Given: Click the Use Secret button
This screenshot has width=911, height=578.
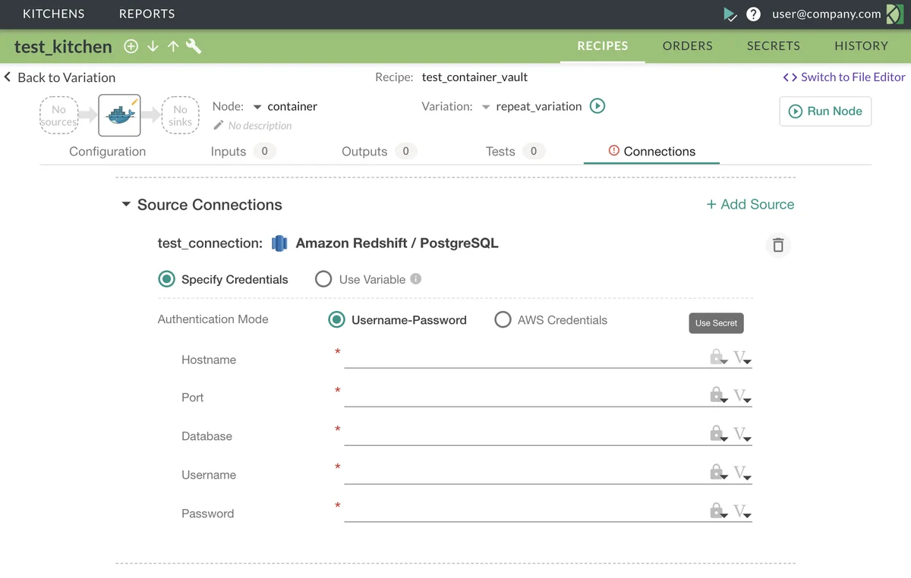Looking at the screenshot, I should 716,322.
